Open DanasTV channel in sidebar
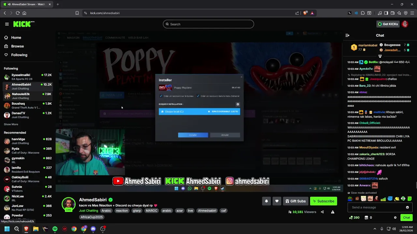 pyautogui.click(x=28, y=115)
